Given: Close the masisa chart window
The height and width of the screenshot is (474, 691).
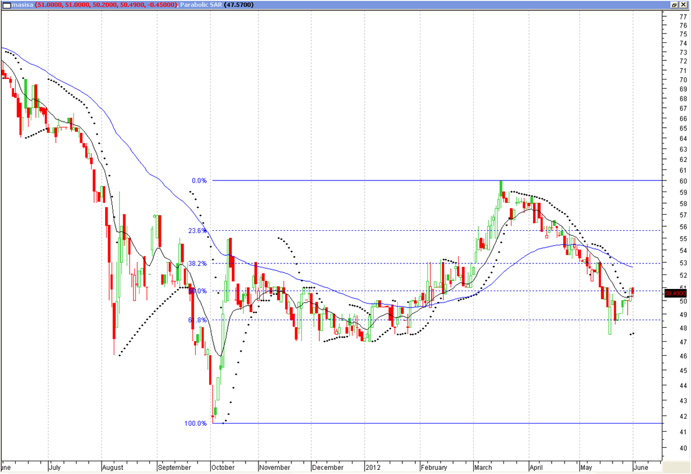Looking at the screenshot, I should [x=683, y=5].
